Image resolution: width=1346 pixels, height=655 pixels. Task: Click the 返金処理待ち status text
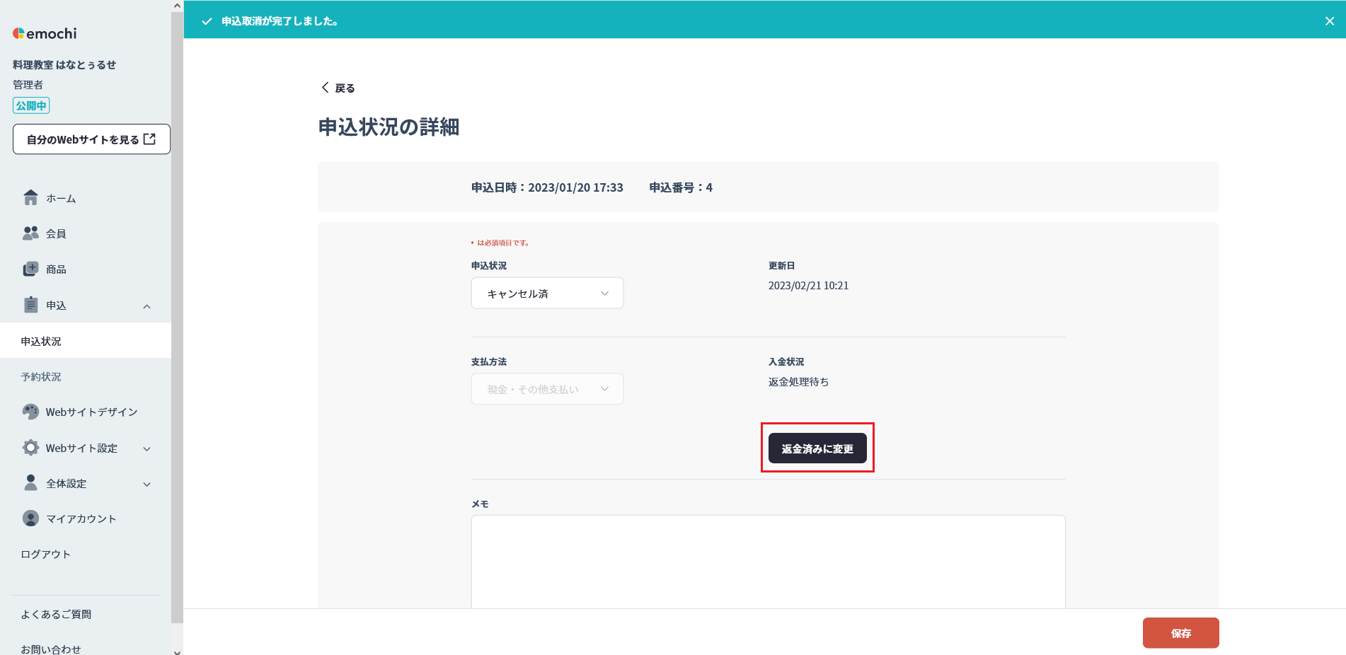(798, 382)
